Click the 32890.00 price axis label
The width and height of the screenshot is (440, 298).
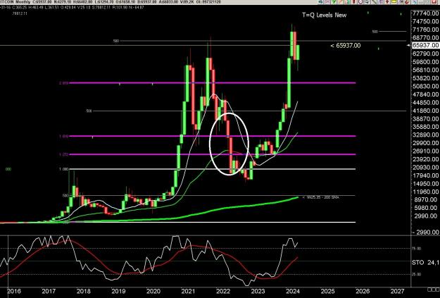pyautogui.click(x=426, y=135)
